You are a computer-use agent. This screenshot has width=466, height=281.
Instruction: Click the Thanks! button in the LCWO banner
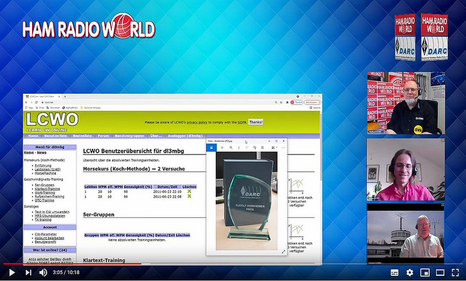(x=256, y=123)
